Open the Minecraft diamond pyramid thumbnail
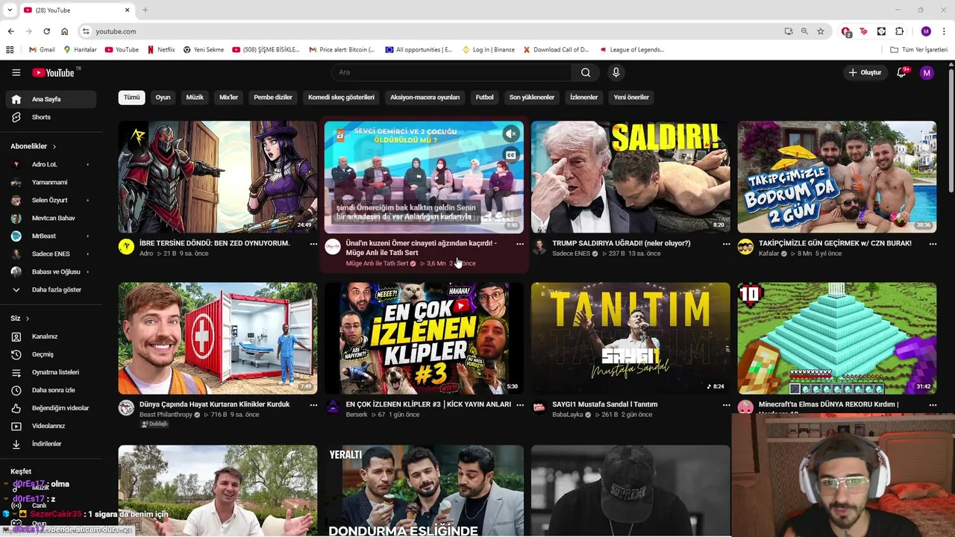Screen dimensions: 955x537 tap(837, 338)
